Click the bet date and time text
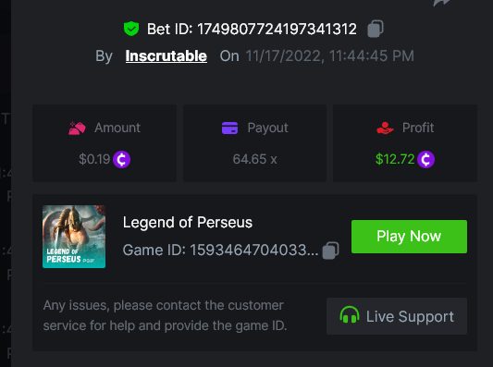The width and height of the screenshot is (493, 367). click(x=329, y=56)
